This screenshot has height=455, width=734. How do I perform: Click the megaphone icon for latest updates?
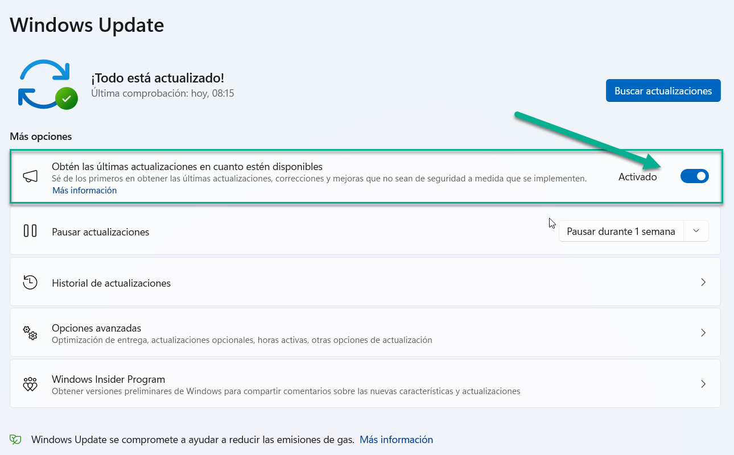click(30, 177)
